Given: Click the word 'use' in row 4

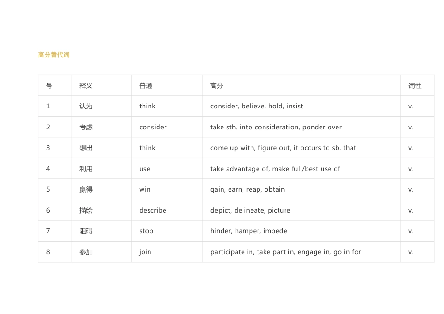Looking at the screenshot, I should pyautogui.click(x=145, y=169).
